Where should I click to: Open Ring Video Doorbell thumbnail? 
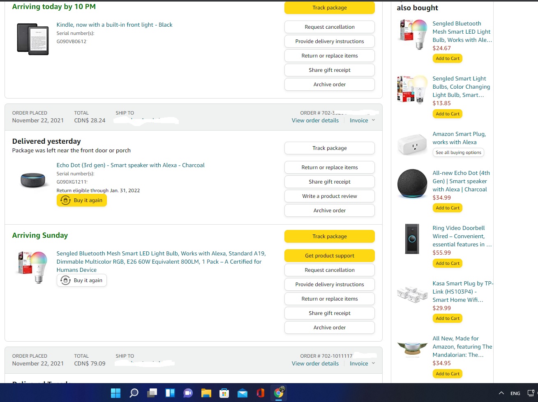412,239
